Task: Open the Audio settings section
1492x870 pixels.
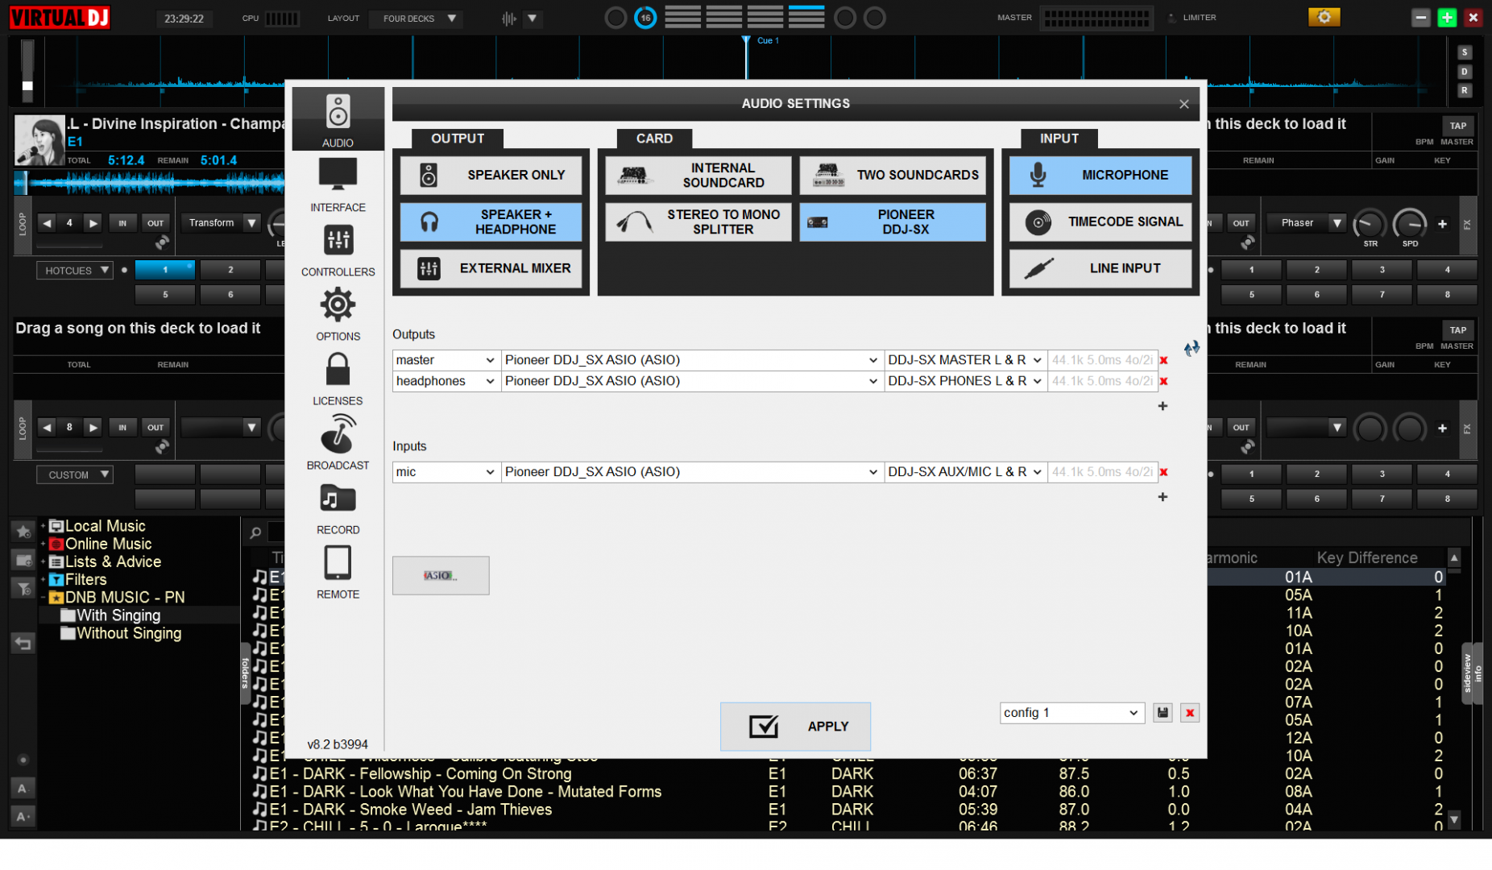Action: pyautogui.click(x=338, y=120)
